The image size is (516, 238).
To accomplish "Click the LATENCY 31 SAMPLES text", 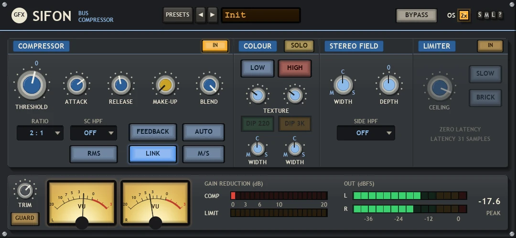I will coord(460,139).
